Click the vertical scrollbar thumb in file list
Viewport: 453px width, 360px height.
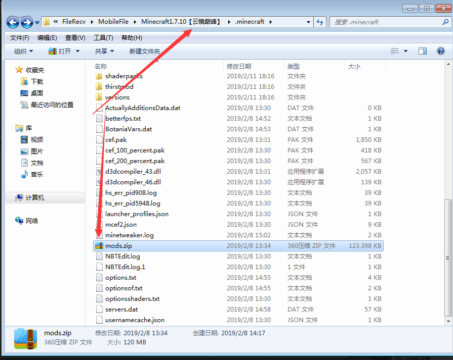(447, 258)
